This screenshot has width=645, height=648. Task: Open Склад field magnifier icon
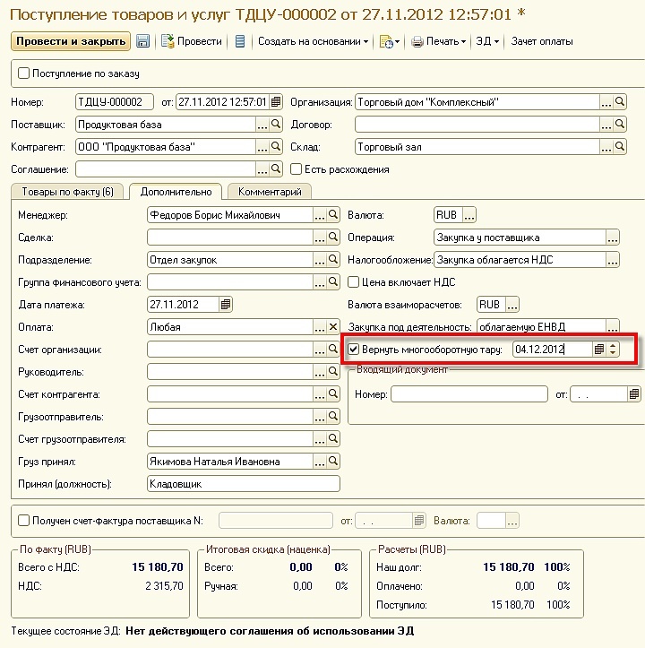(619, 146)
